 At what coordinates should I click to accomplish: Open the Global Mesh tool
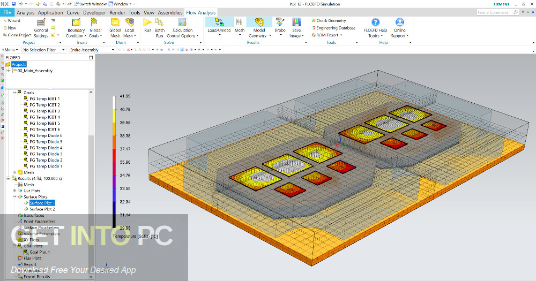click(115, 28)
